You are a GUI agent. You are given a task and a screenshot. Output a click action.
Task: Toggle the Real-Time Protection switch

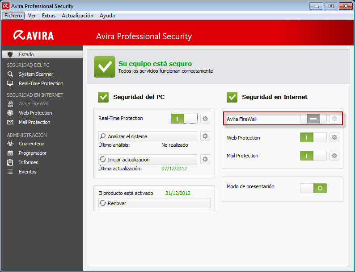point(184,119)
